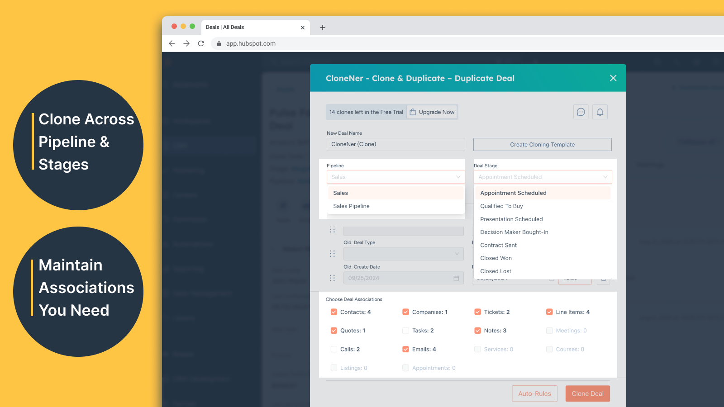
Task: Toggle the Quotes: 1 checkbox
Action: 334,331
